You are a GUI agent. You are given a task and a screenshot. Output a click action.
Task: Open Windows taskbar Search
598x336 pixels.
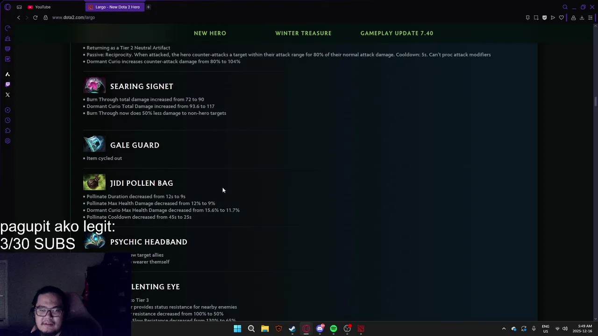[251, 329]
